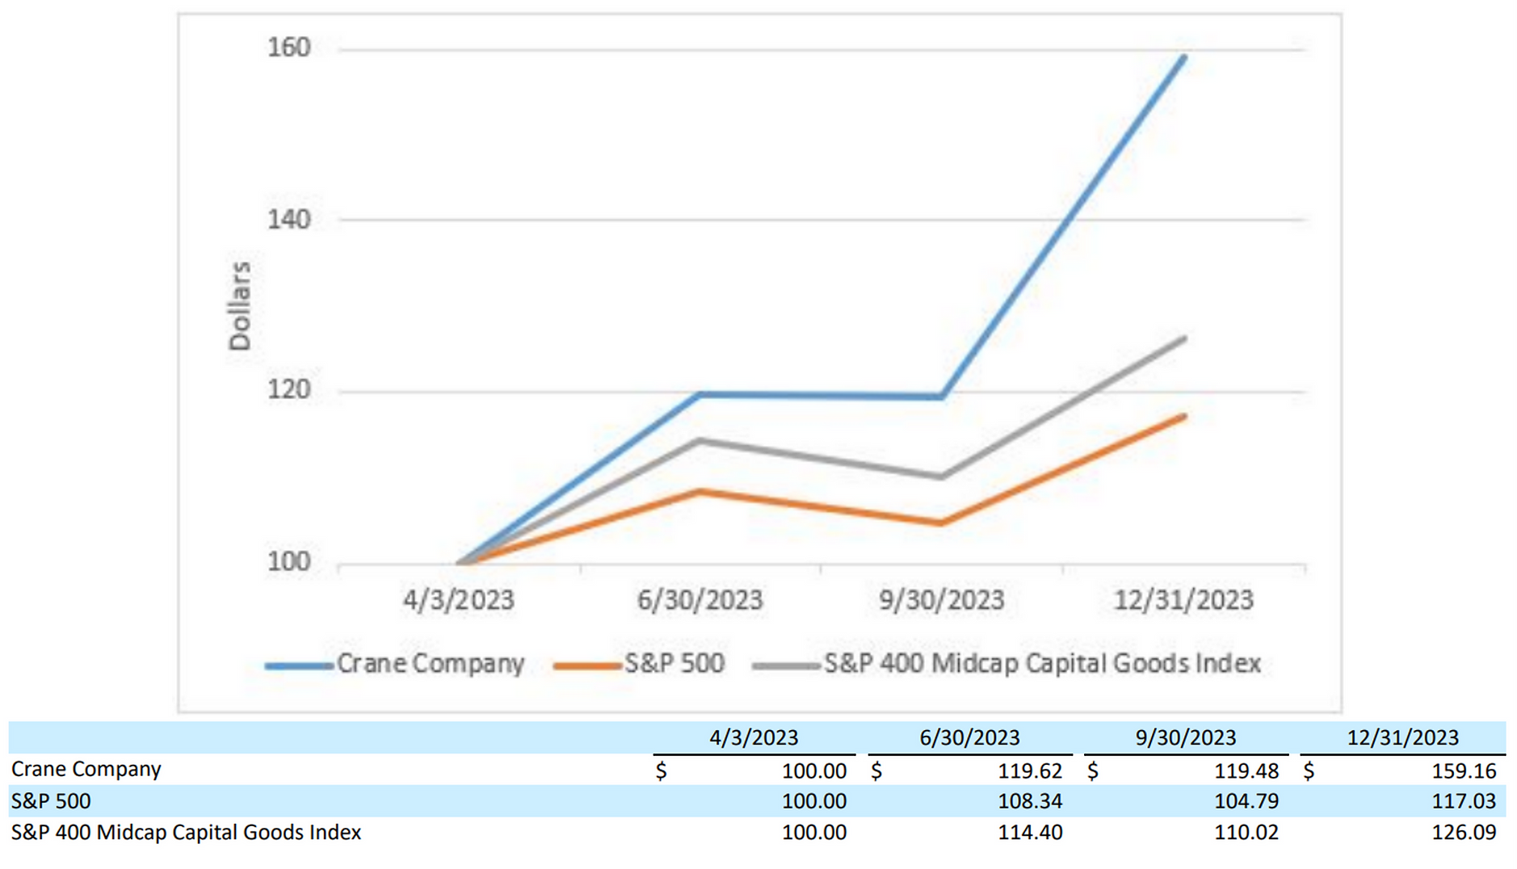Image resolution: width=1517 pixels, height=869 pixels.
Task: Select the S&P 500 table row label
Action: click(x=51, y=801)
